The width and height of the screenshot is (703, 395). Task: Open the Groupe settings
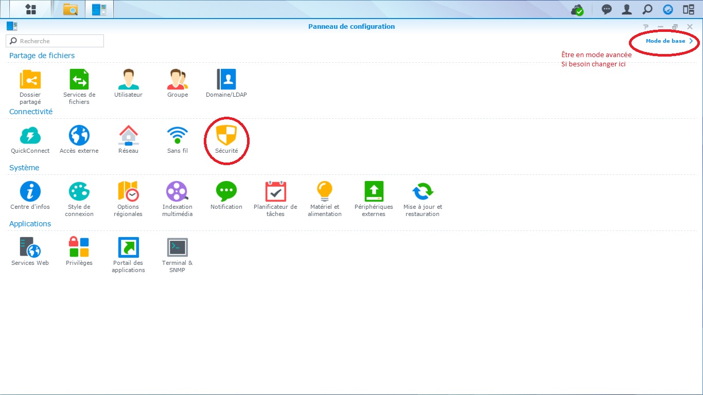click(178, 83)
